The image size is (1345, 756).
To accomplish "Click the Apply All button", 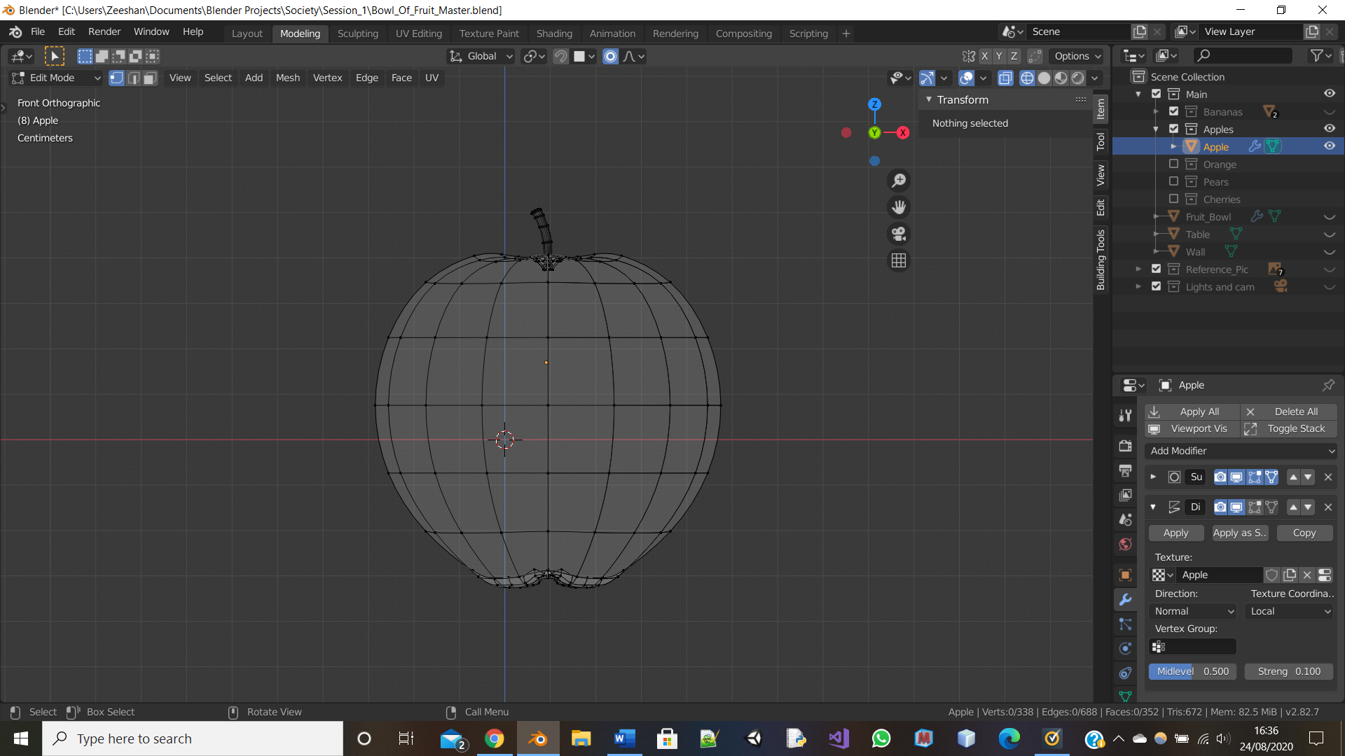I will [x=1191, y=412].
